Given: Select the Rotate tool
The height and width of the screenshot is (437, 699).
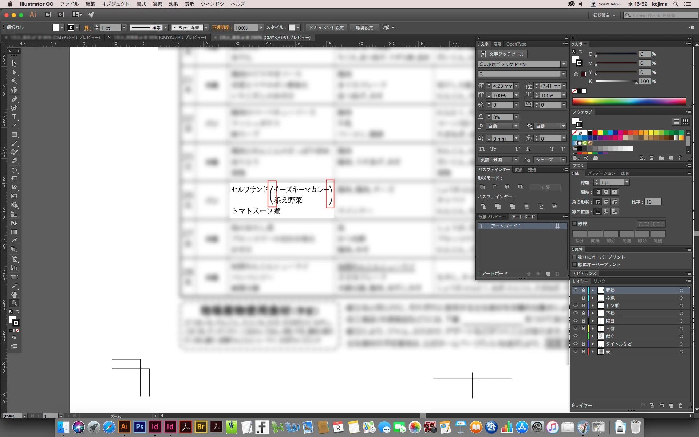Looking at the screenshot, I should 14,170.
